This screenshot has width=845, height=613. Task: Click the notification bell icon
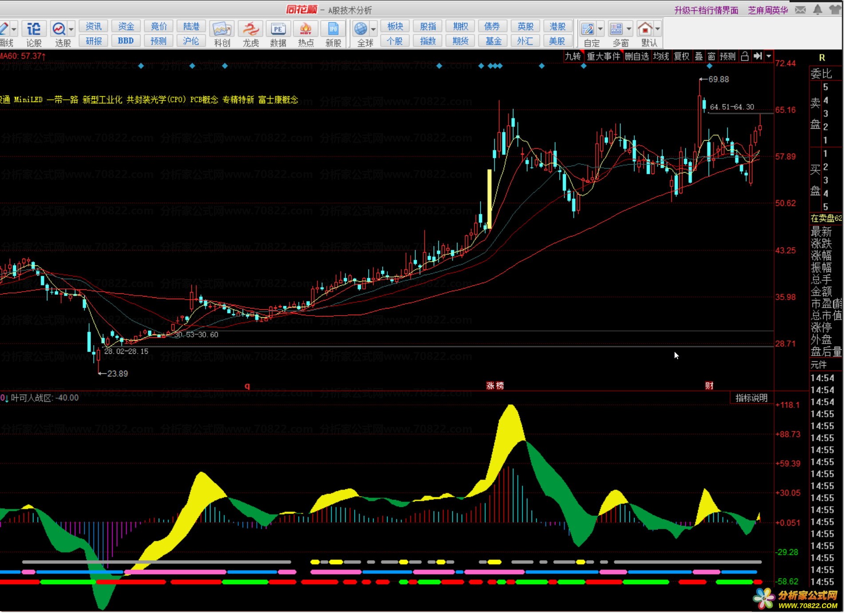817,10
